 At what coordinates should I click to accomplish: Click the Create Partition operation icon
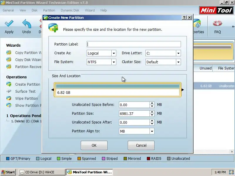click(9, 84)
